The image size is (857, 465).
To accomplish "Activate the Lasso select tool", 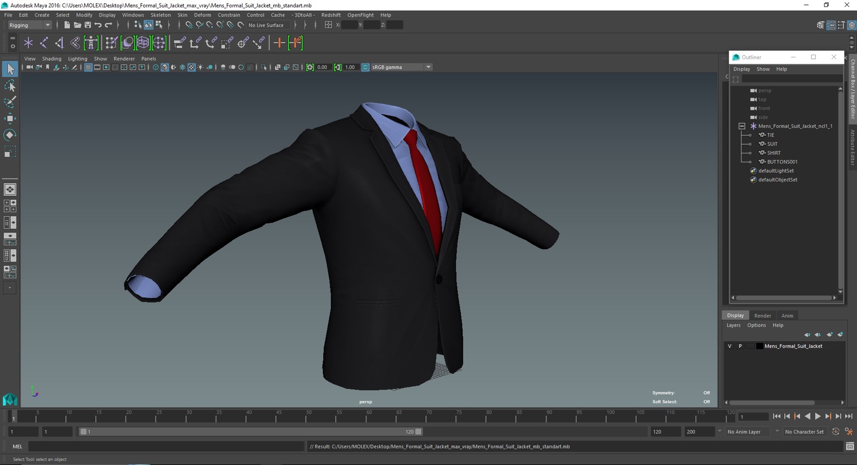I will click(x=10, y=86).
